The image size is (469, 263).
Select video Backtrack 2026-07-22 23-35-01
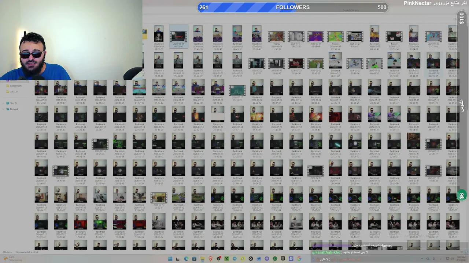pos(218,64)
